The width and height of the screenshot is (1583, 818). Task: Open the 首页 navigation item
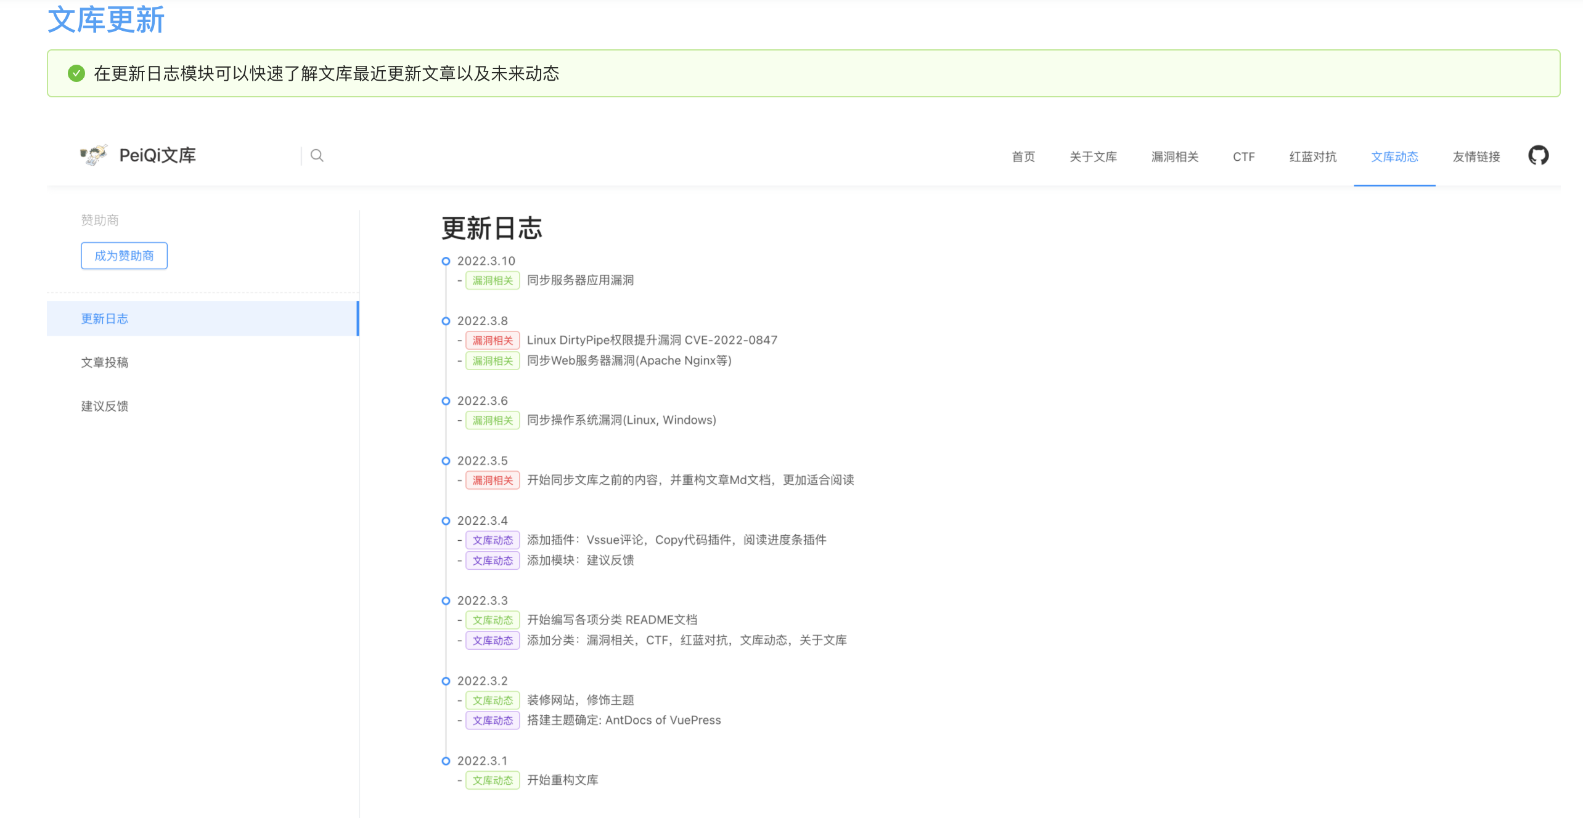click(1023, 156)
